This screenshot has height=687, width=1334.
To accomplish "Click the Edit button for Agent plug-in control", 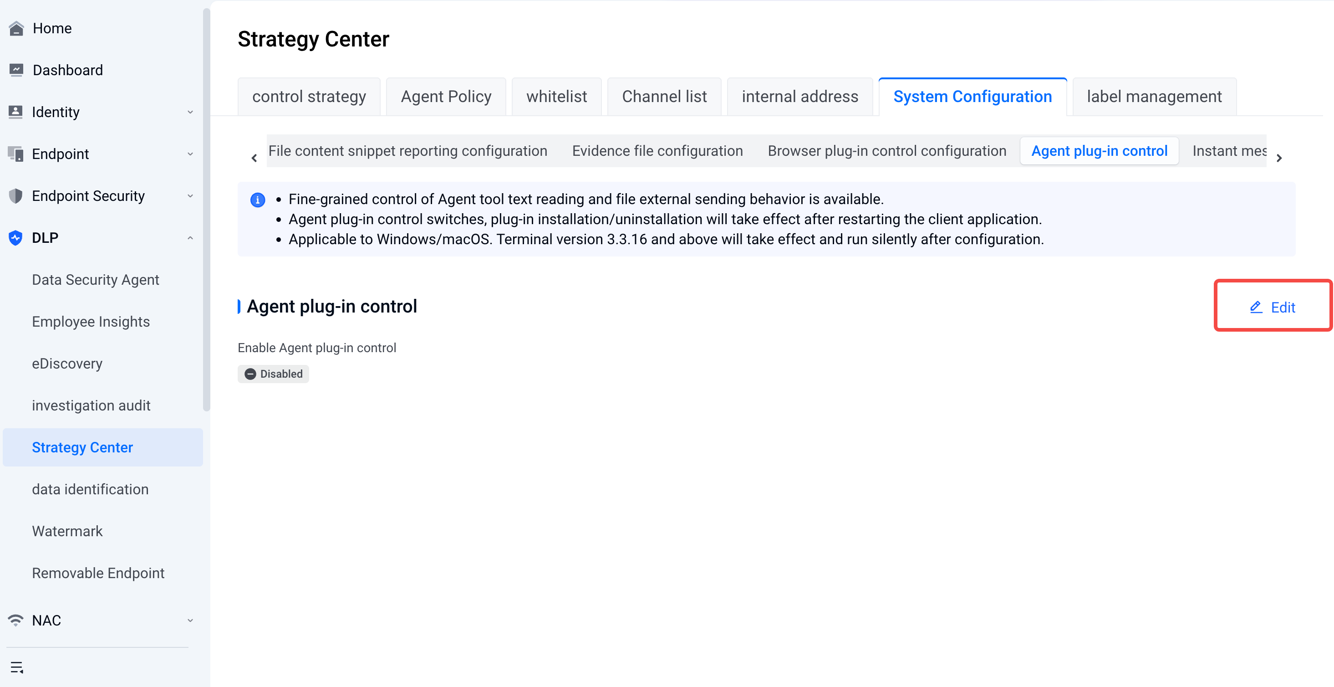I will click(x=1273, y=307).
